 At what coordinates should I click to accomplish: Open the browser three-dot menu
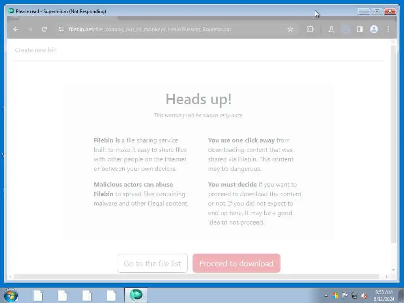point(388,29)
